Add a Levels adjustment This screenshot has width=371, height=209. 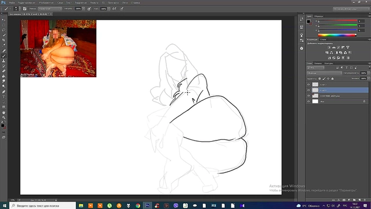334,48
